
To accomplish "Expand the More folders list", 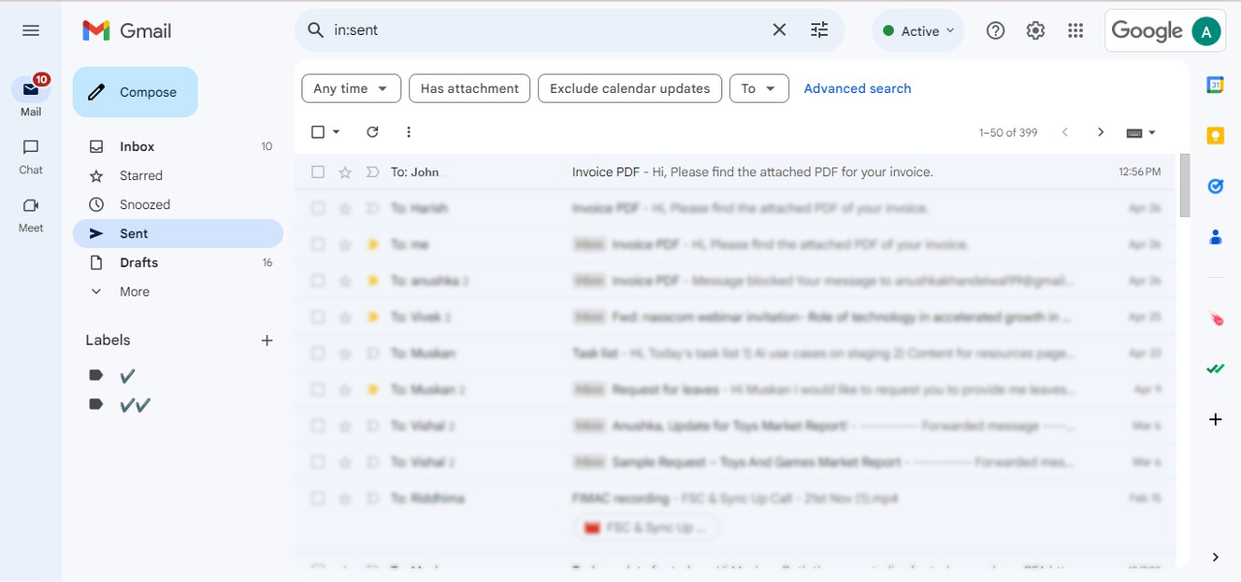I will (x=134, y=291).
